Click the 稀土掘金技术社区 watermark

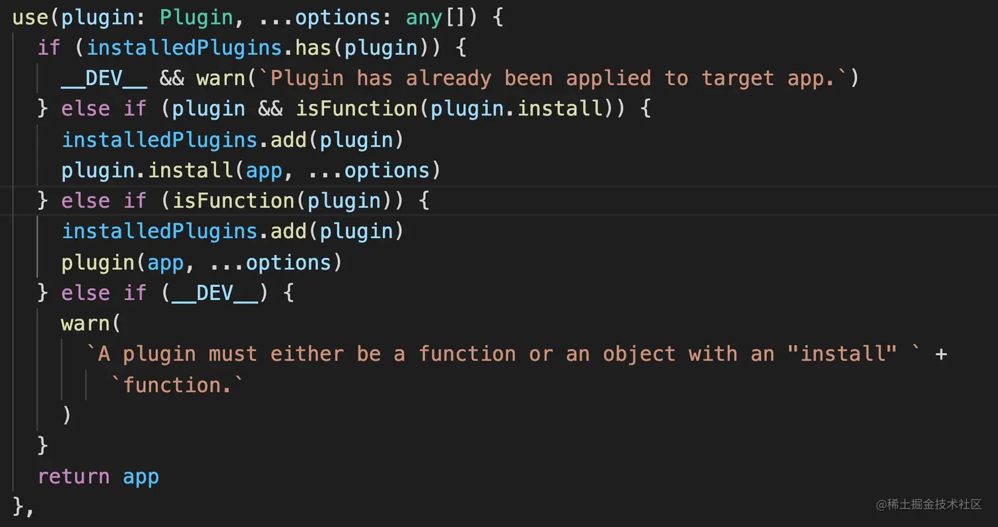(928, 505)
